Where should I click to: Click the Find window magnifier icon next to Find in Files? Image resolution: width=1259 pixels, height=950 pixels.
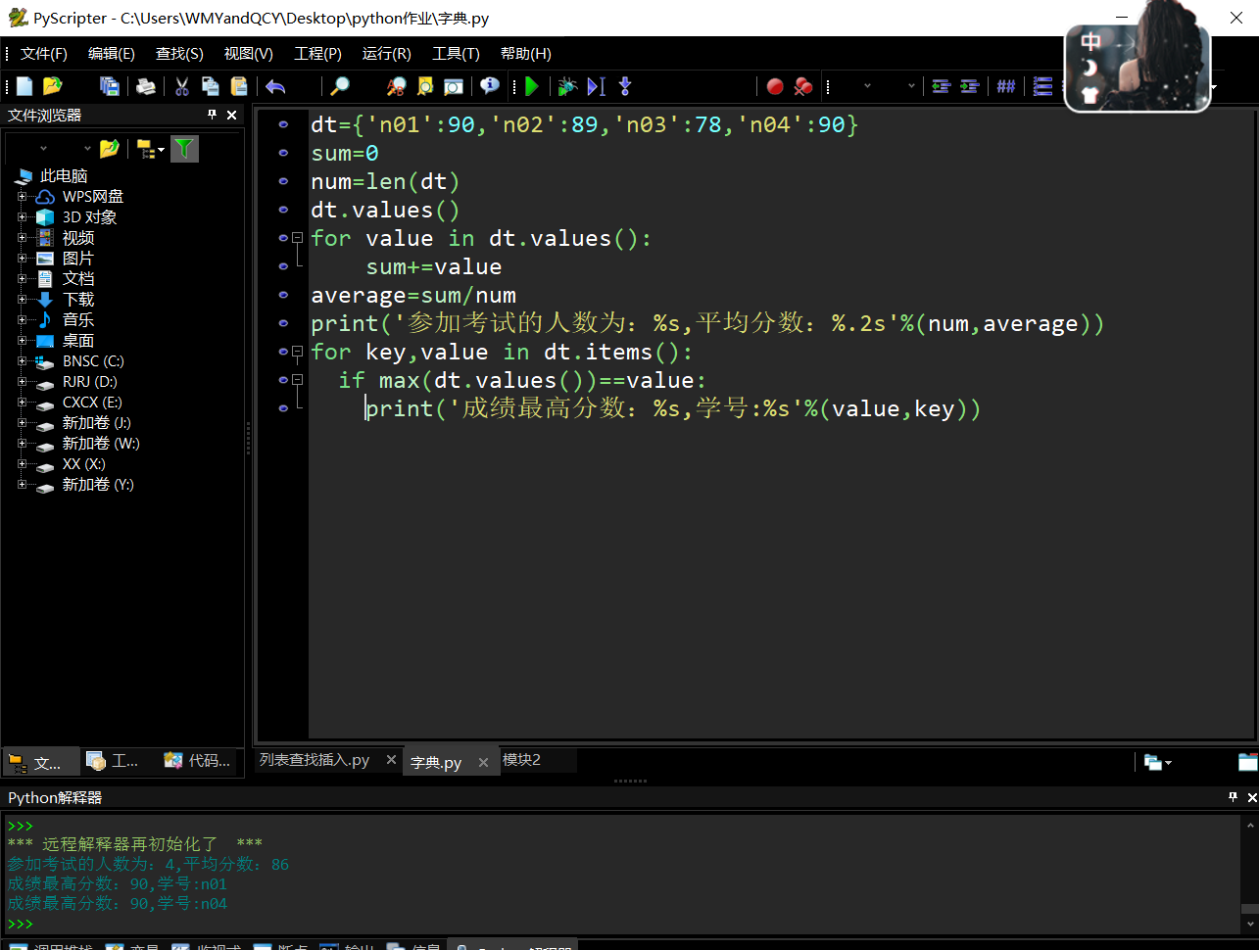[453, 86]
